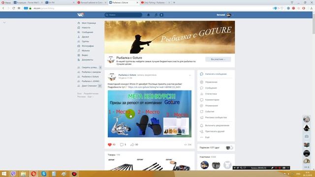Viewport: 315px width, 177px height.
Task: Open Упоминания in group actions
Action: point(211,106)
